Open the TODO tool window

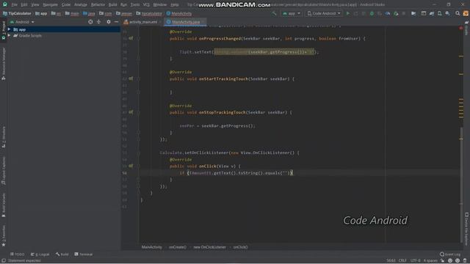pos(18,254)
